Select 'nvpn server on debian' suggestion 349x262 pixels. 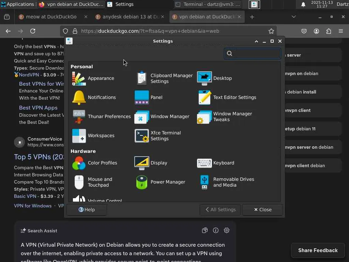tap(313, 147)
